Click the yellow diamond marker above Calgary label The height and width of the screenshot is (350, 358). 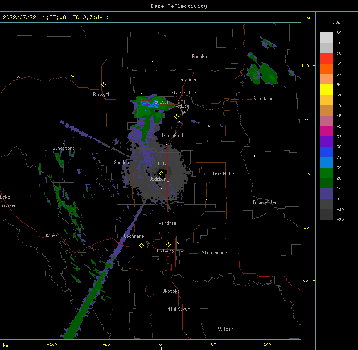click(x=168, y=245)
